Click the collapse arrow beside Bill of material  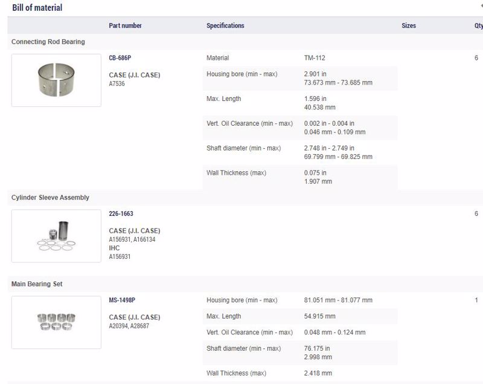pyautogui.click(x=481, y=5)
